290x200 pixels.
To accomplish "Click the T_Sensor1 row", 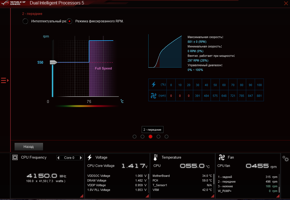I will (x=182, y=185).
